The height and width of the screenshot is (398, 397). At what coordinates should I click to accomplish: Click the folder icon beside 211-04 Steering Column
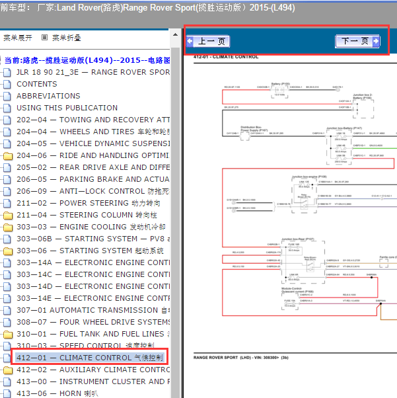pos(8,216)
